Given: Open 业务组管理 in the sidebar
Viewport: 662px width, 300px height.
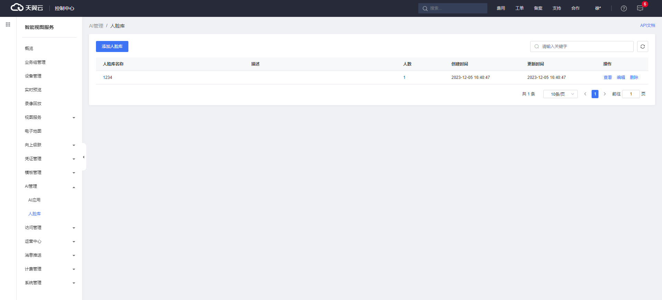Looking at the screenshot, I should (35, 62).
